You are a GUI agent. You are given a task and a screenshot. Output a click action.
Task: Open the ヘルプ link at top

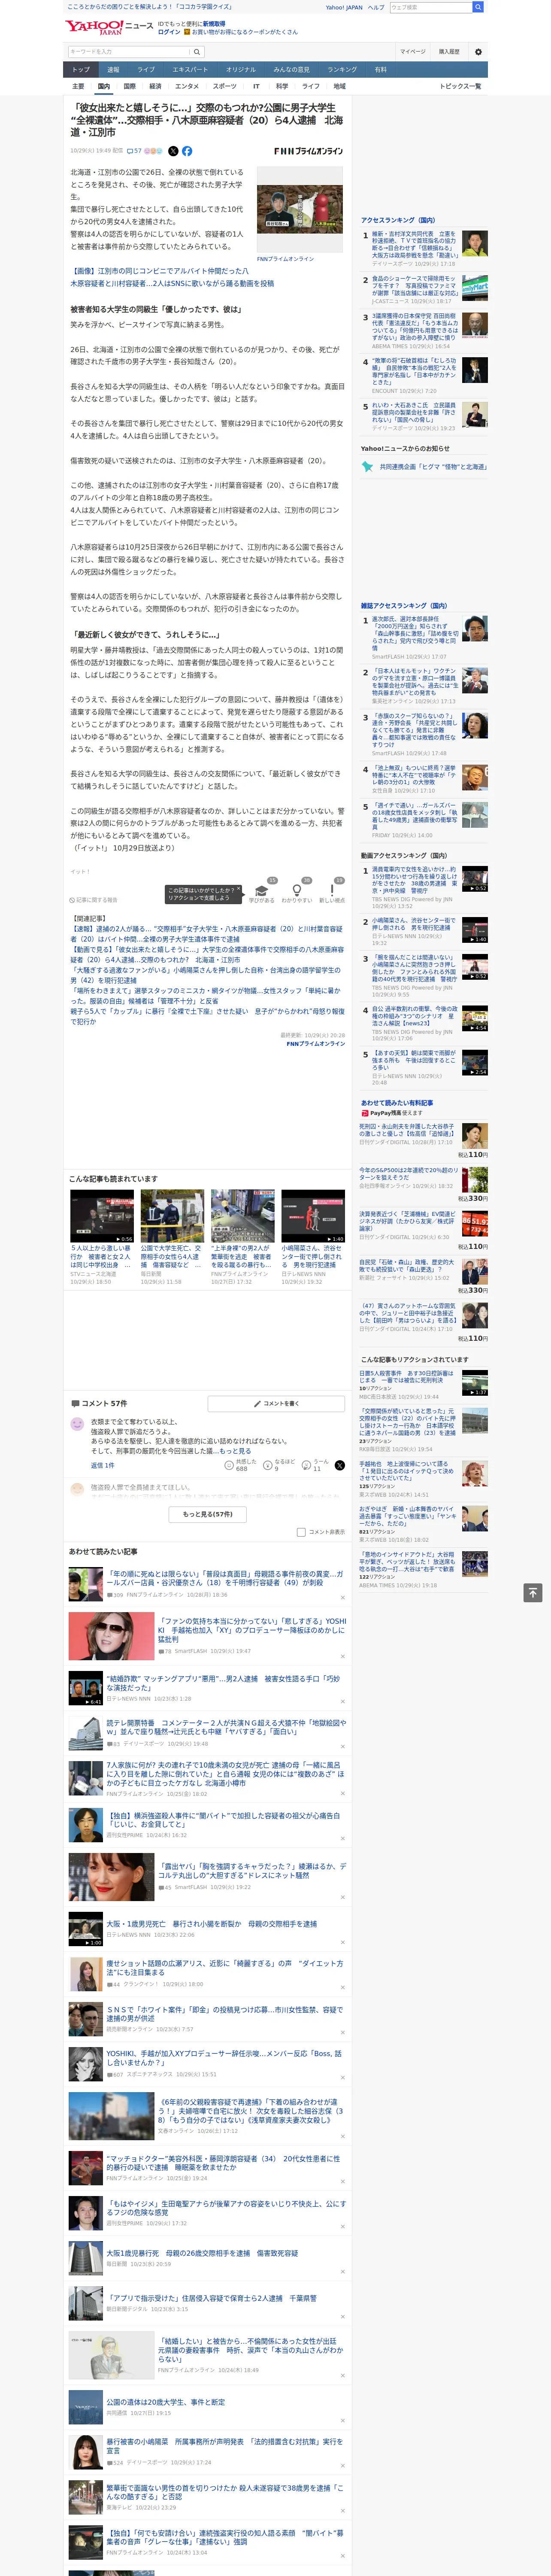[375, 7]
